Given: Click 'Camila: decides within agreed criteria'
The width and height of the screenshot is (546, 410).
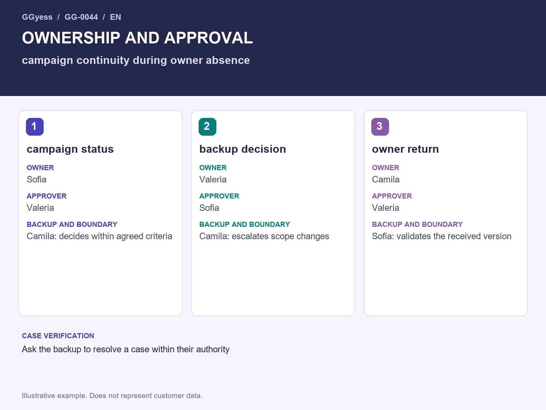Looking at the screenshot, I should coord(99,236).
